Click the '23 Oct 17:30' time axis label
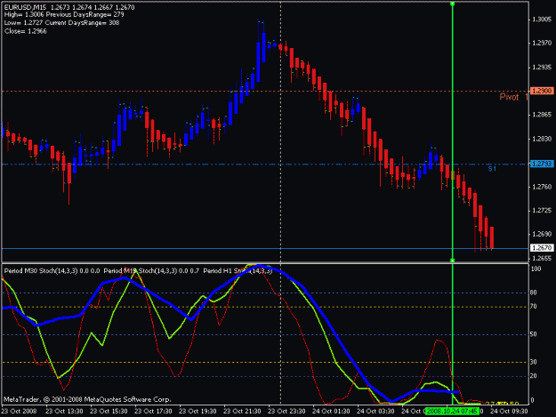 click(x=153, y=412)
